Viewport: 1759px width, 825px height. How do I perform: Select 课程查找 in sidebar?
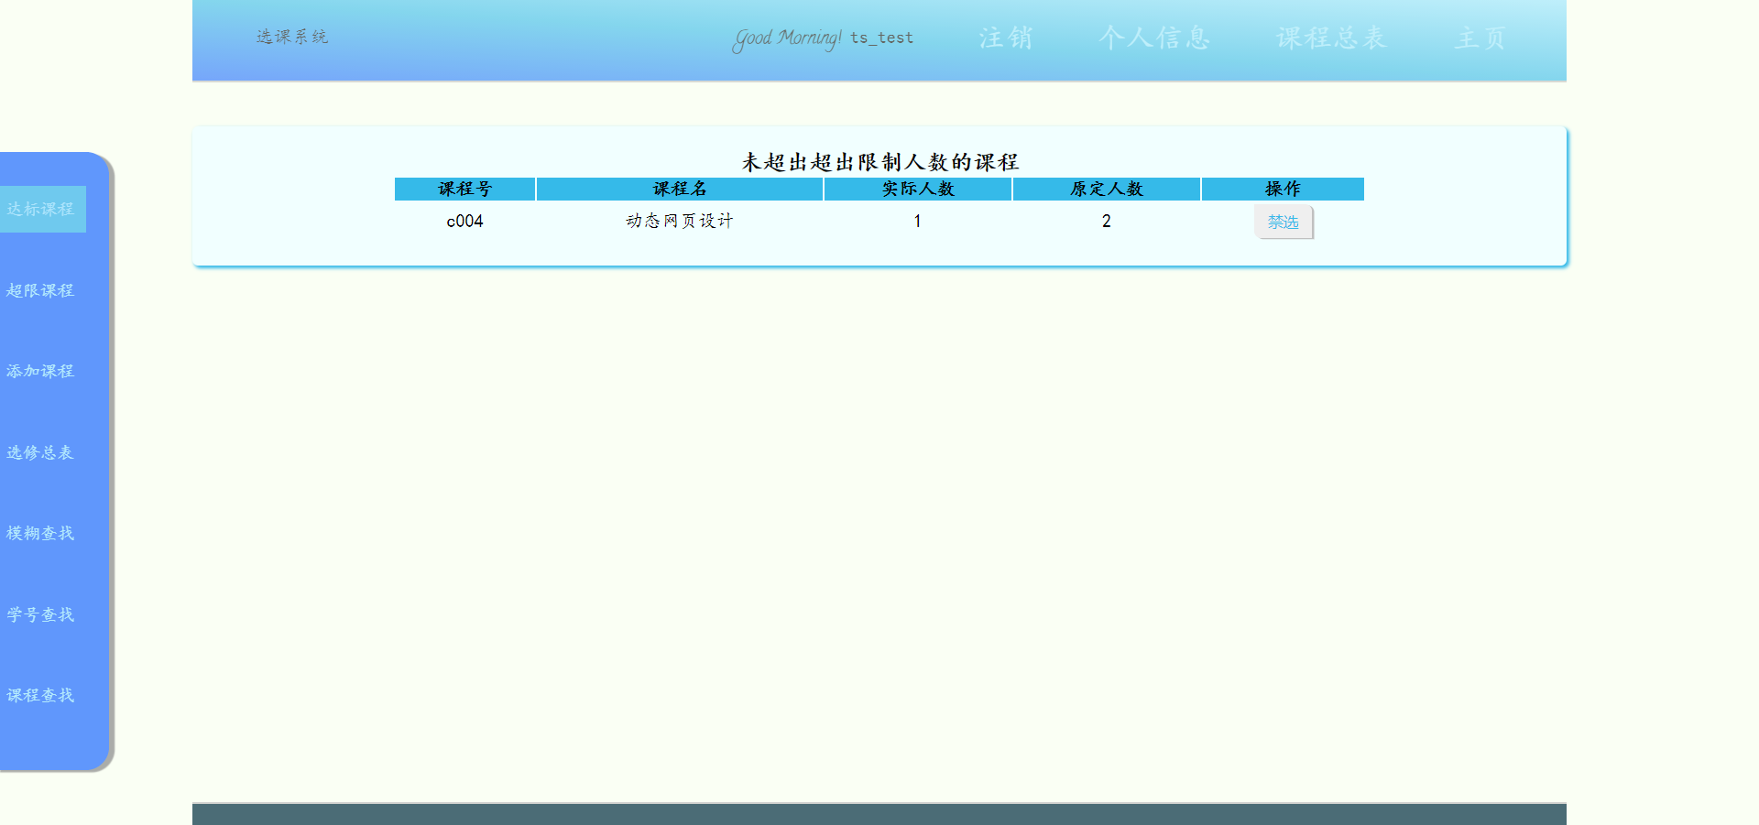click(x=40, y=696)
